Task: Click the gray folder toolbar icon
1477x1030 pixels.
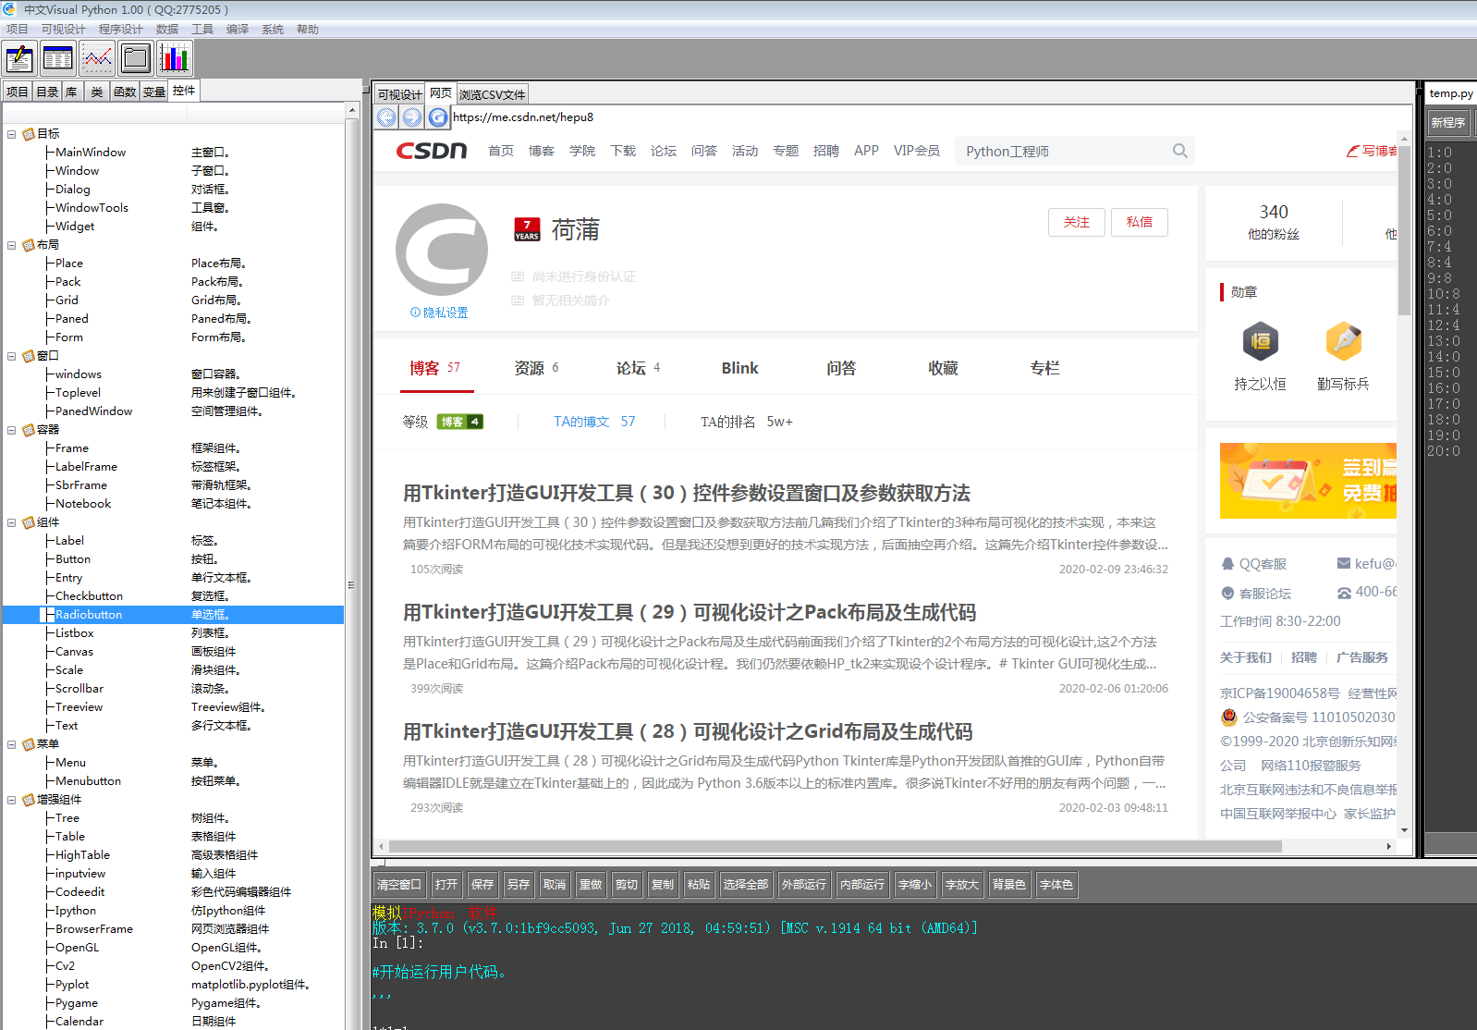Action: 136,58
